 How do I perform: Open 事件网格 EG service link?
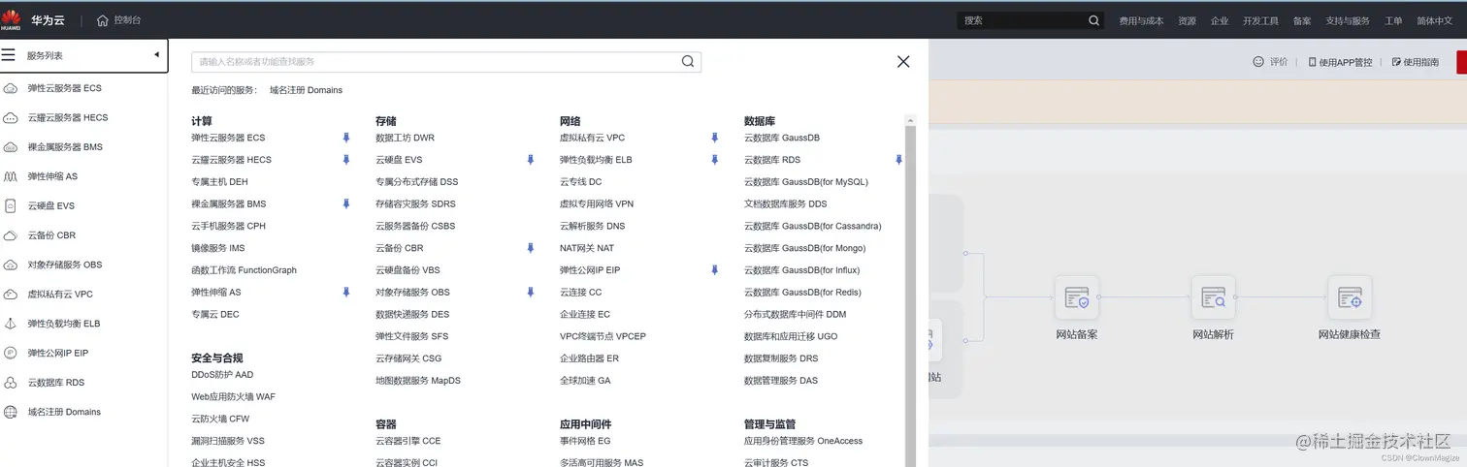(x=585, y=441)
